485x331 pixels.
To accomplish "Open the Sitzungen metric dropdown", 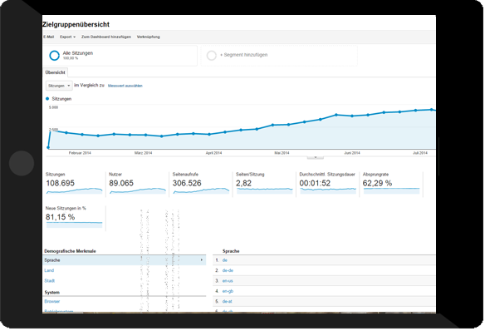I will tap(59, 86).
